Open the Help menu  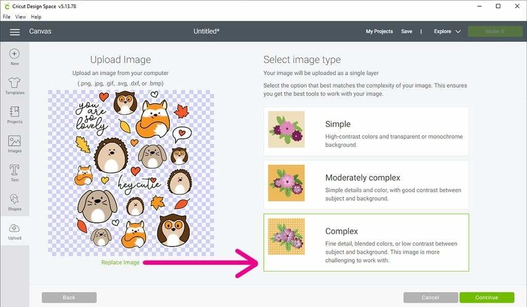pyautogui.click(x=36, y=17)
